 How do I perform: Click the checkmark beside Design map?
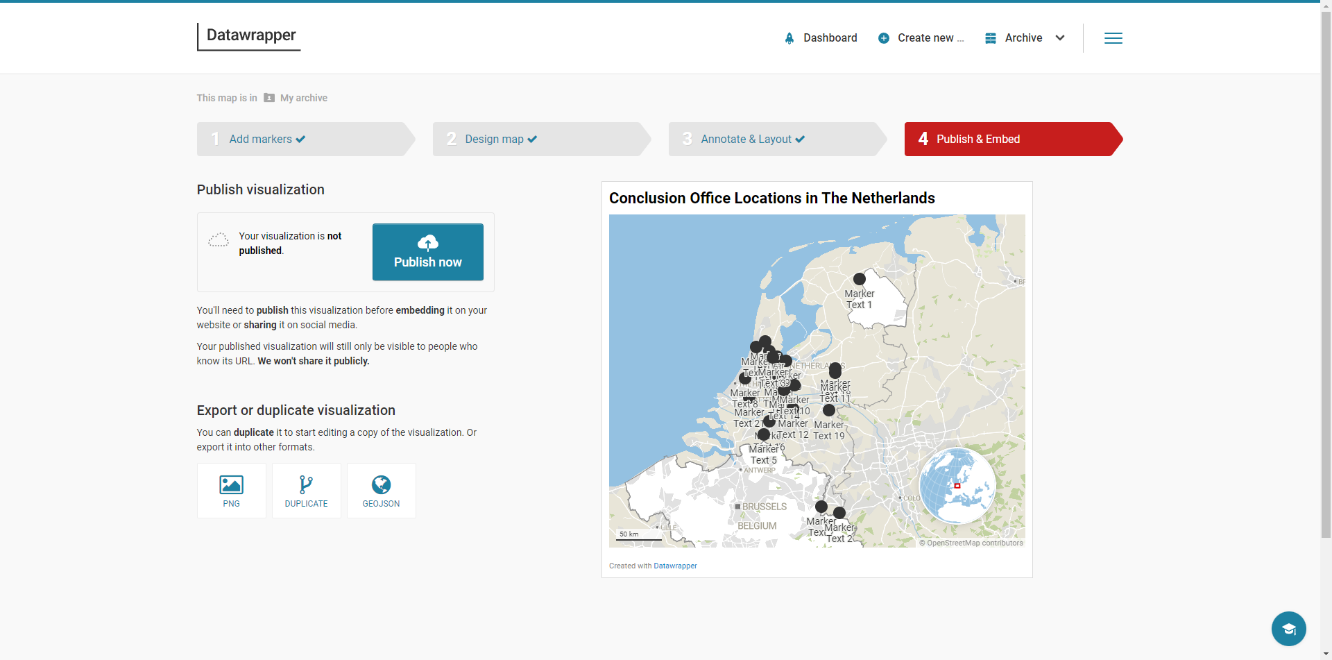coord(532,139)
